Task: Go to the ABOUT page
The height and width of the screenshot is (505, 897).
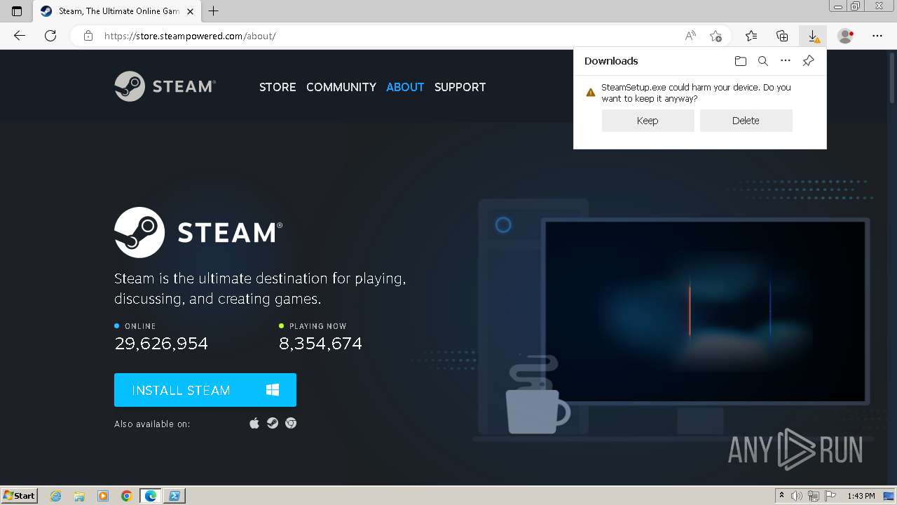Action: click(405, 87)
